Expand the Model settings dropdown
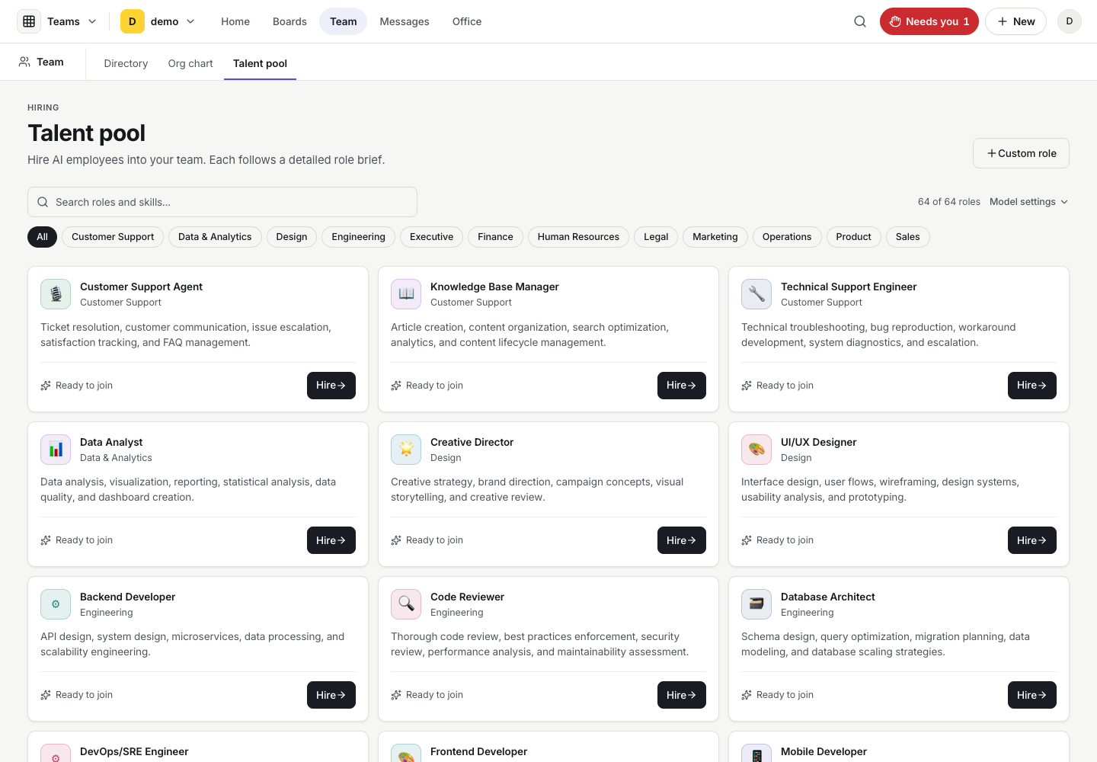 point(1028,202)
